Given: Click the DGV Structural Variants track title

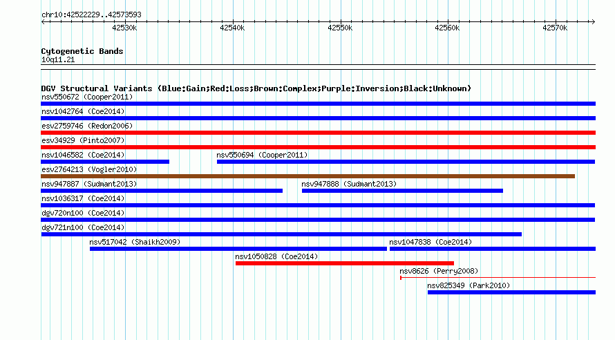Looking at the screenshot, I should point(256,88).
